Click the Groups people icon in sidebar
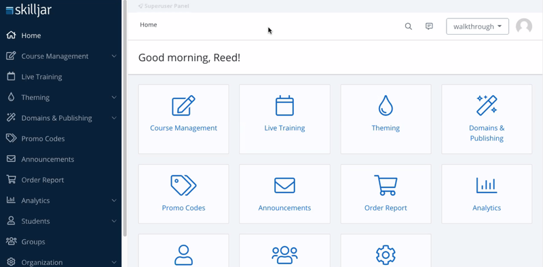This screenshot has width=543, height=267. (x=11, y=241)
